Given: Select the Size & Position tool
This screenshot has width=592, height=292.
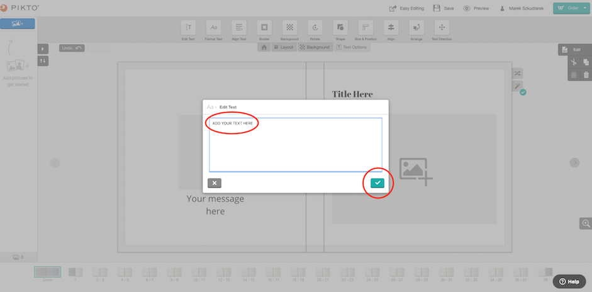Looking at the screenshot, I should click(x=366, y=28).
